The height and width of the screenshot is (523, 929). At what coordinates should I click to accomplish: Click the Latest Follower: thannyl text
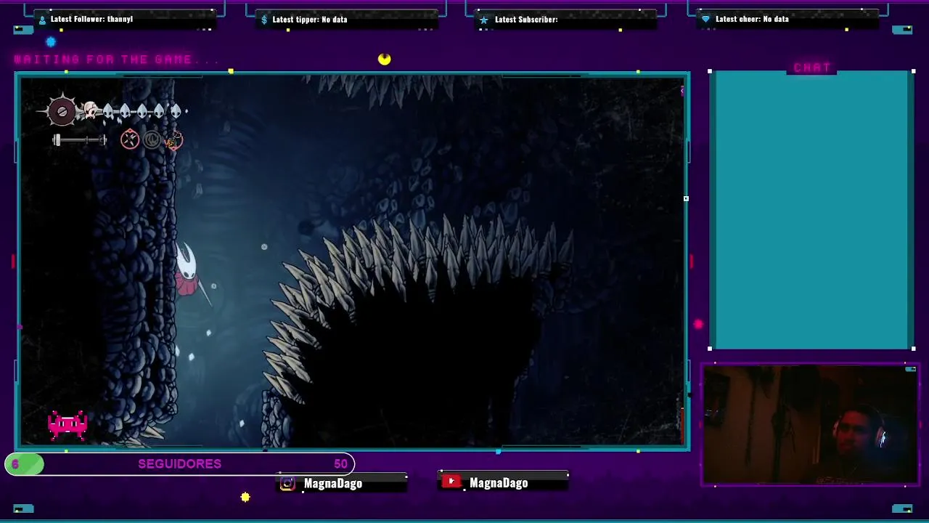tap(91, 19)
